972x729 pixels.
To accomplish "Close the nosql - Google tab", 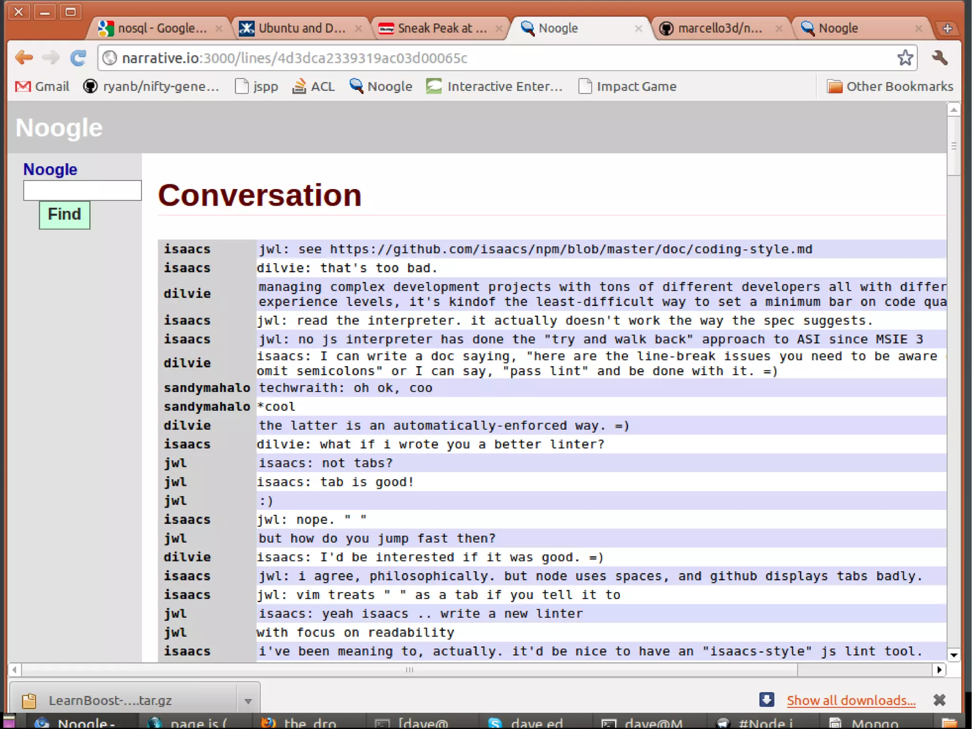I will tap(219, 28).
